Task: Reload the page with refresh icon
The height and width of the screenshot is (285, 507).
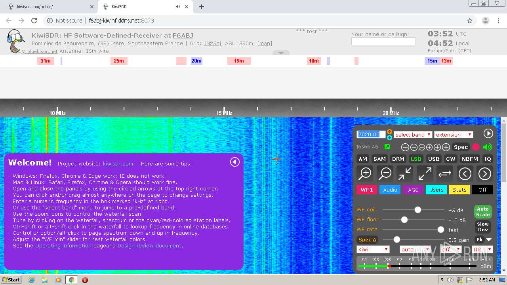Action: (x=34, y=21)
